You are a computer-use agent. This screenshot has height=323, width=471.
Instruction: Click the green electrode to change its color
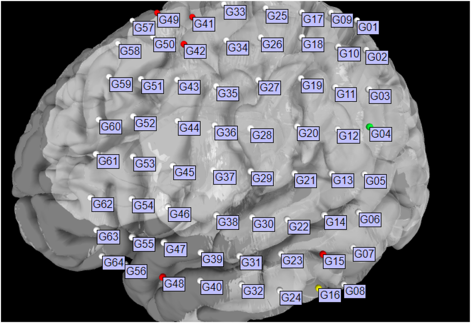click(x=370, y=126)
